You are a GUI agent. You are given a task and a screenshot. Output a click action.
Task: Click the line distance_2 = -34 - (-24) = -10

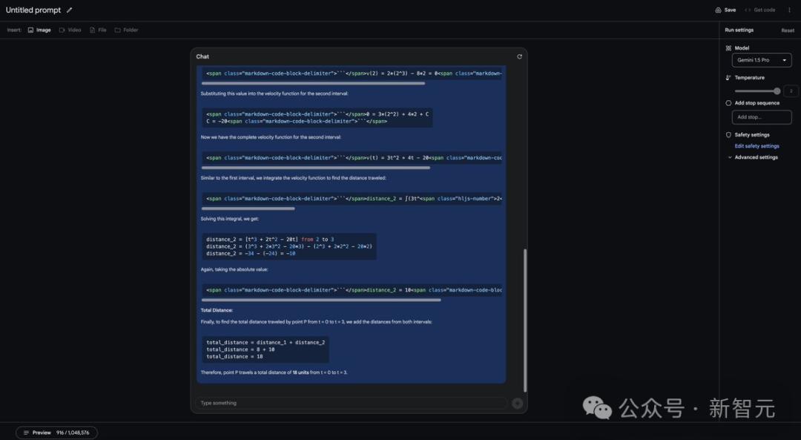coord(251,254)
